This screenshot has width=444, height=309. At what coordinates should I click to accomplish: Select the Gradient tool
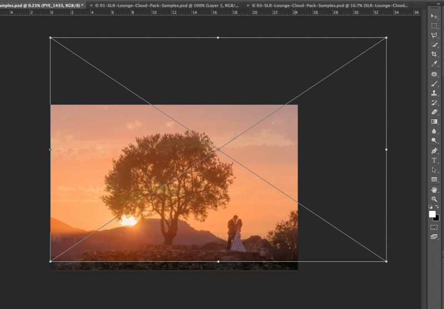(434, 121)
